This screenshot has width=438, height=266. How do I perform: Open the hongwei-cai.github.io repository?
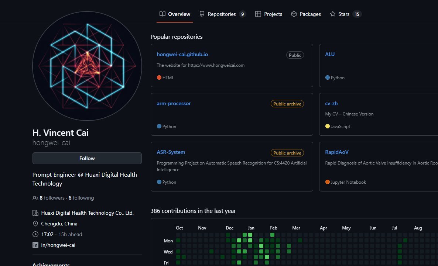point(182,55)
